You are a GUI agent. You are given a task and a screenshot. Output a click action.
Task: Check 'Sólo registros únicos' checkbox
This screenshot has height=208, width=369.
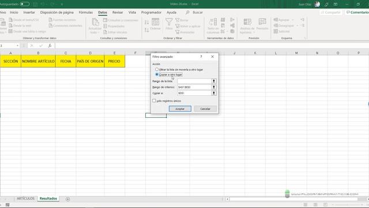154,101
